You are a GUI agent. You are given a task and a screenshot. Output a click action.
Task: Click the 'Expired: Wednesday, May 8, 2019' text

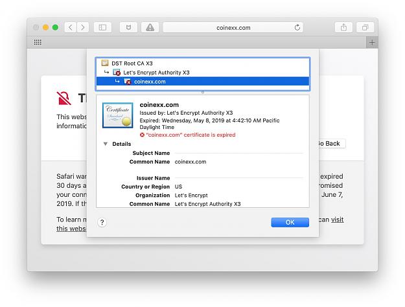(209, 124)
